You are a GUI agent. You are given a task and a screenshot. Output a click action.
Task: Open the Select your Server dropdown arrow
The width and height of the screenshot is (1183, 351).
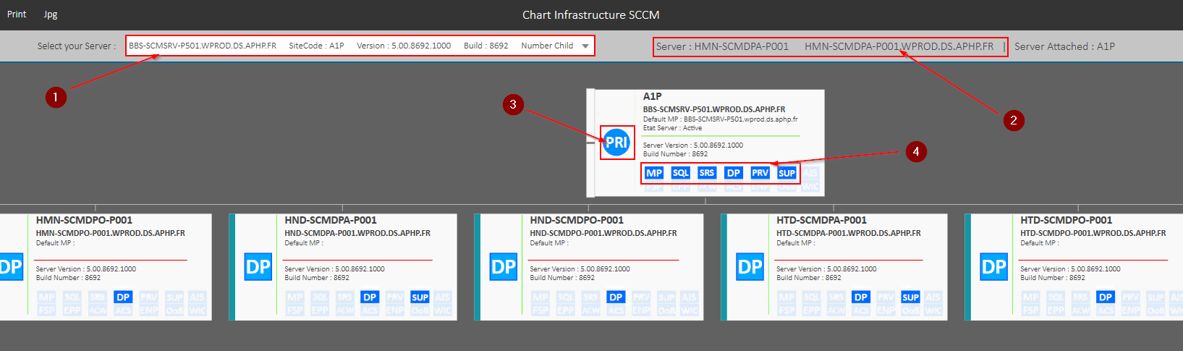585,46
